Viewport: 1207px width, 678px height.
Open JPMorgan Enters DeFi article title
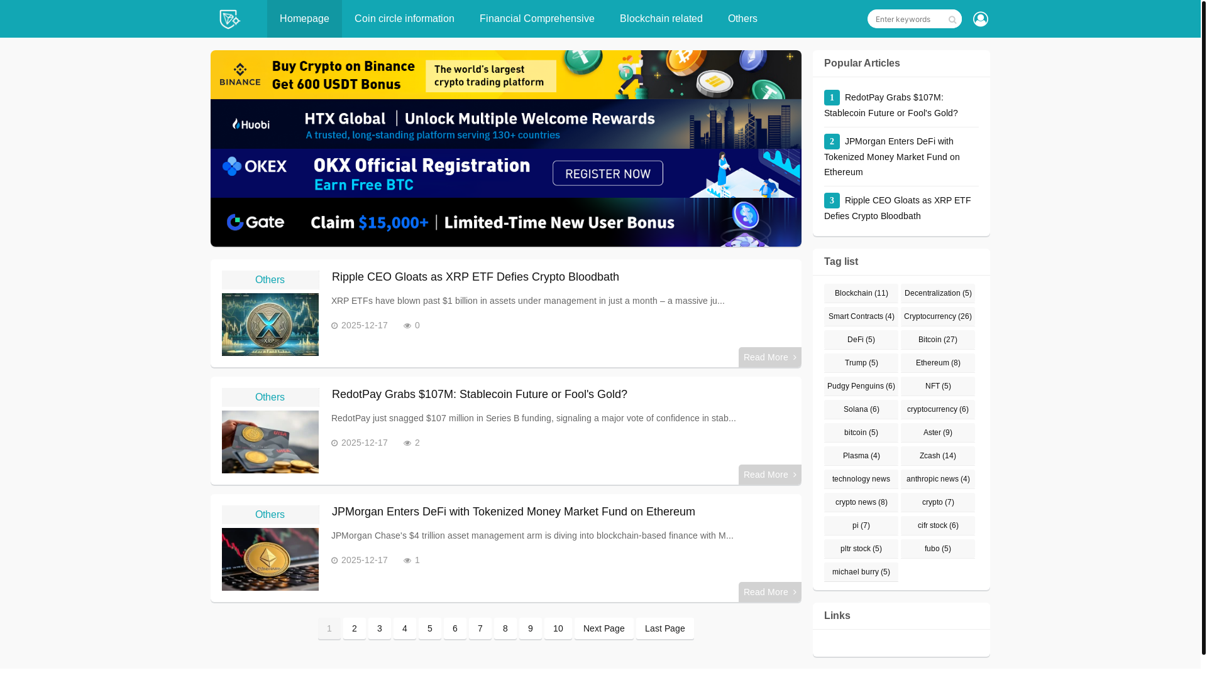[514, 512]
